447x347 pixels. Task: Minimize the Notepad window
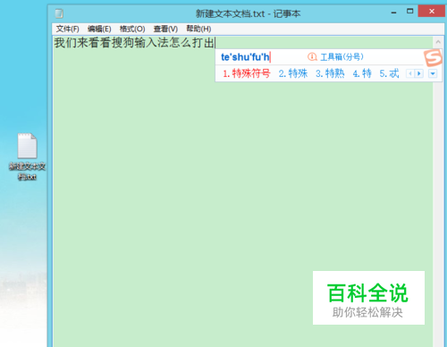[x=393, y=13]
